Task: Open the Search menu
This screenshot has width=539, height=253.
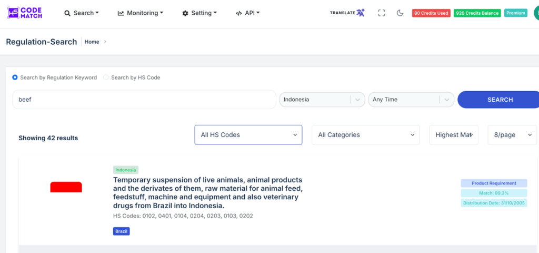Action: coord(81,13)
